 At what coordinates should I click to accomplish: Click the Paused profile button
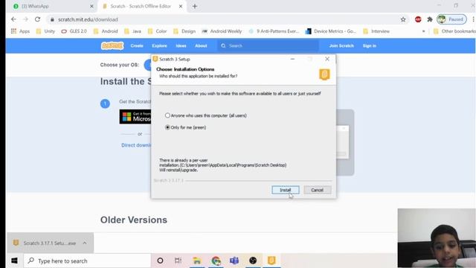[451, 19]
